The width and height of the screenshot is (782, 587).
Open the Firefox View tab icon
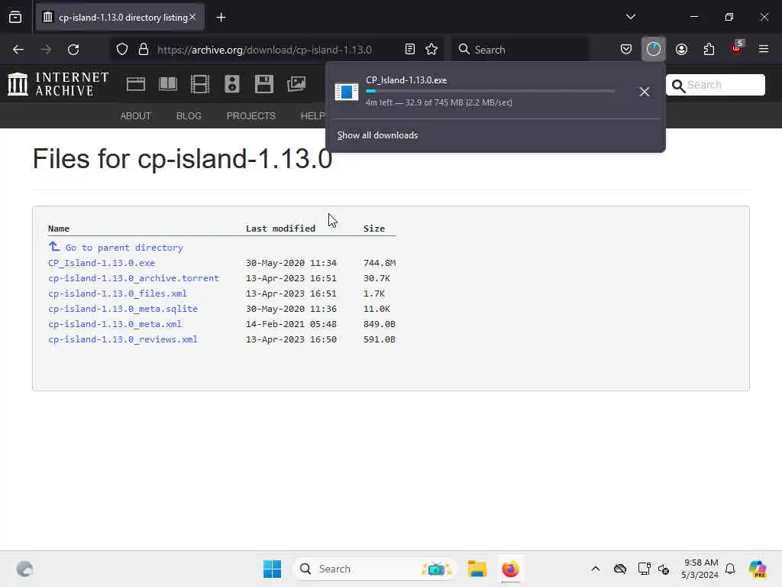(15, 18)
